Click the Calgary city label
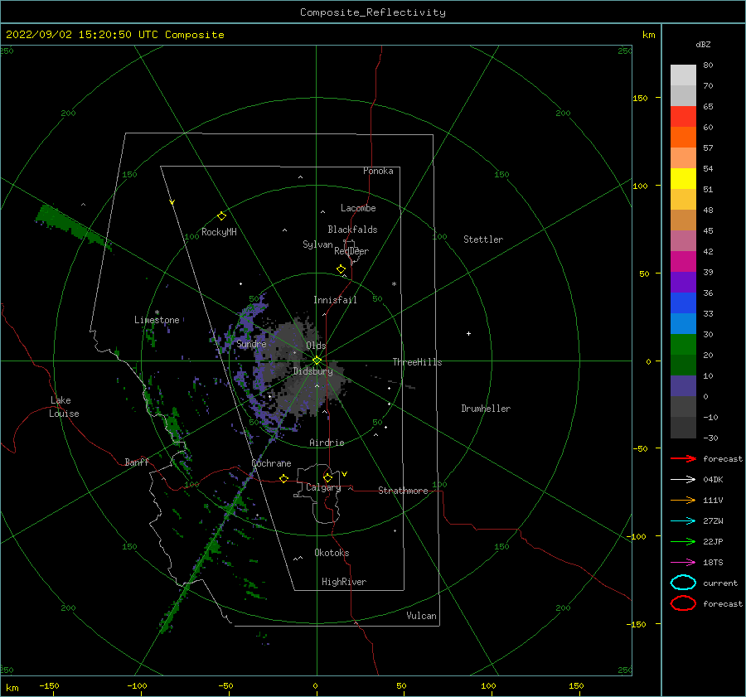 (323, 487)
